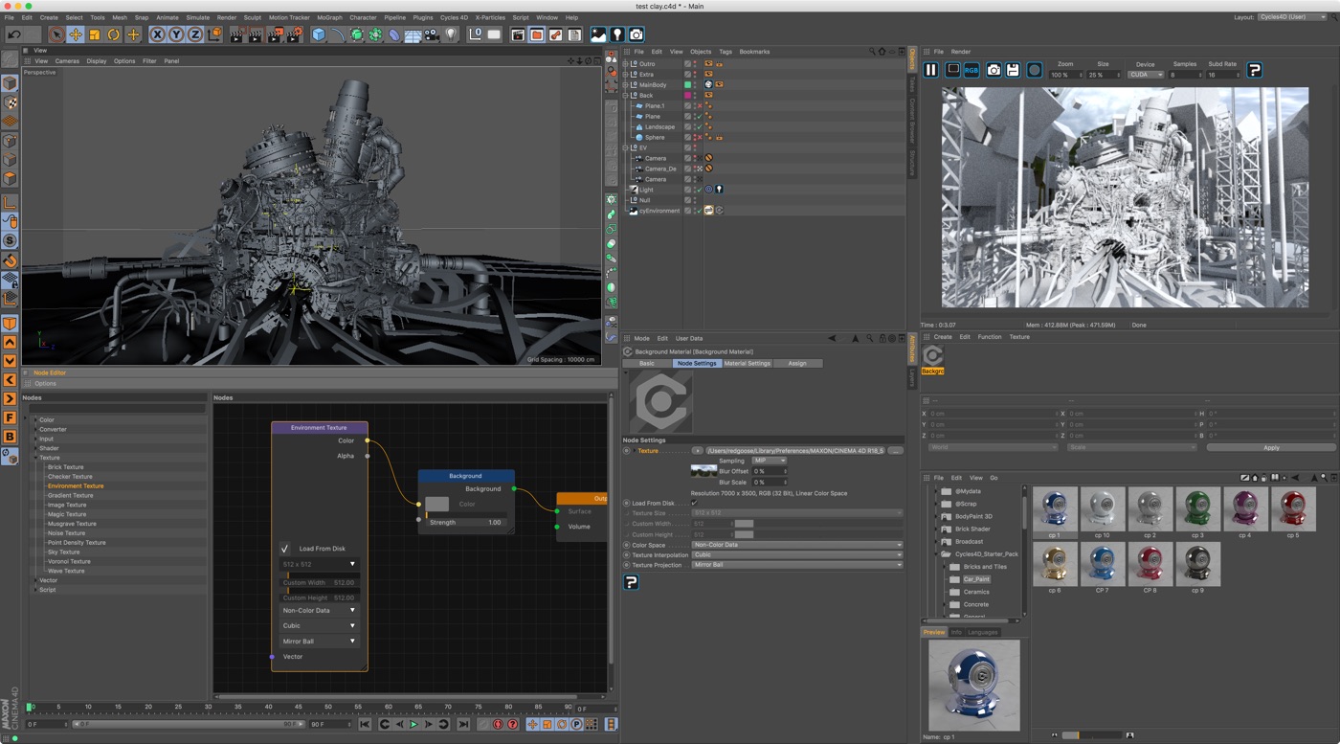The width and height of the screenshot is (1340, 744).
Task: Select the cp 3 green car paint preset
Action: pos(1197,508)
